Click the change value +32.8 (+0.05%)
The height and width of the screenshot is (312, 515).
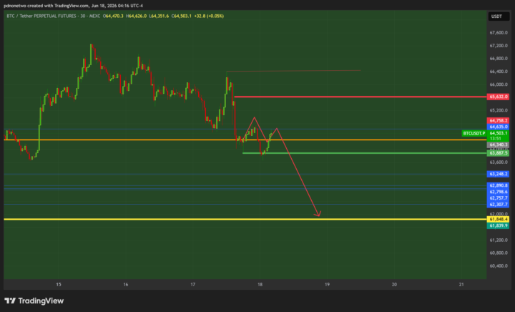pyautogui.click(x=209, y=16)
